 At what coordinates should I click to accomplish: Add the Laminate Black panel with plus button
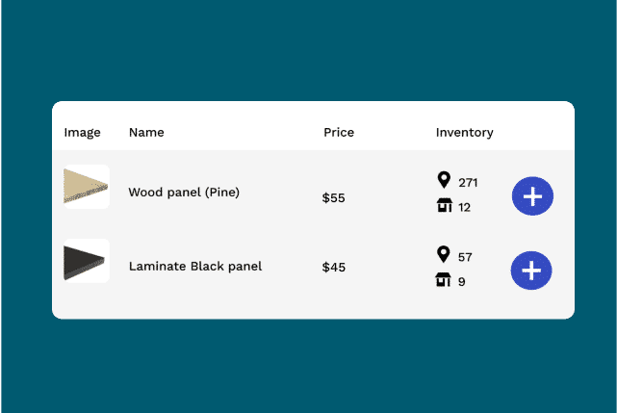click(531, 271)
